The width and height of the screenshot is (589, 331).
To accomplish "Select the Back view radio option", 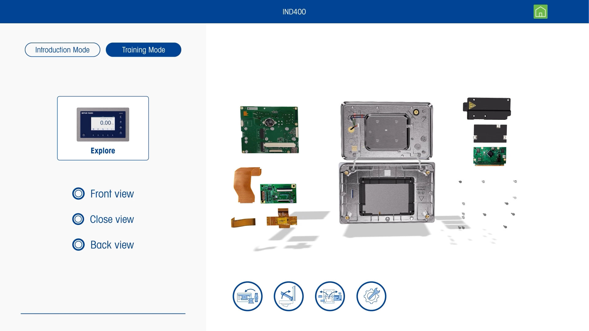I will point(79,245).
